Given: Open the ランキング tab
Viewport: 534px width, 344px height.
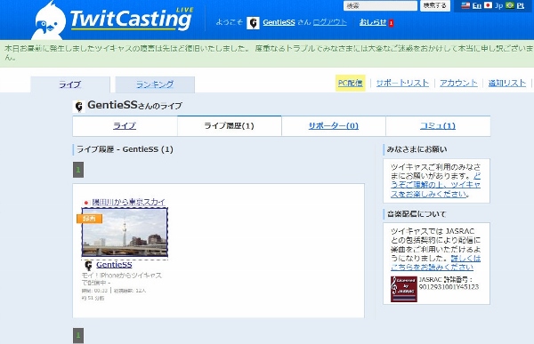Looking at the screenshot, I should pos(155,84).
